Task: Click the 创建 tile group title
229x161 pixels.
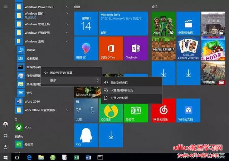Action: coord(77,7)
